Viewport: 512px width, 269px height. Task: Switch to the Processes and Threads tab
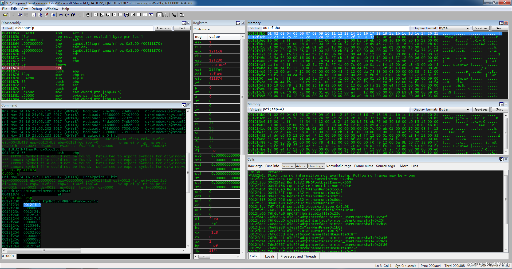[x=298, y=256]
